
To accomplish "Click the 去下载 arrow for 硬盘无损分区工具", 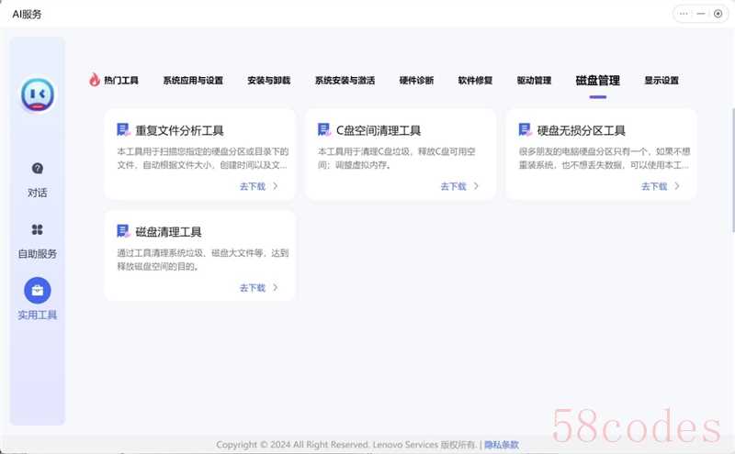I will tap(677, 186).
